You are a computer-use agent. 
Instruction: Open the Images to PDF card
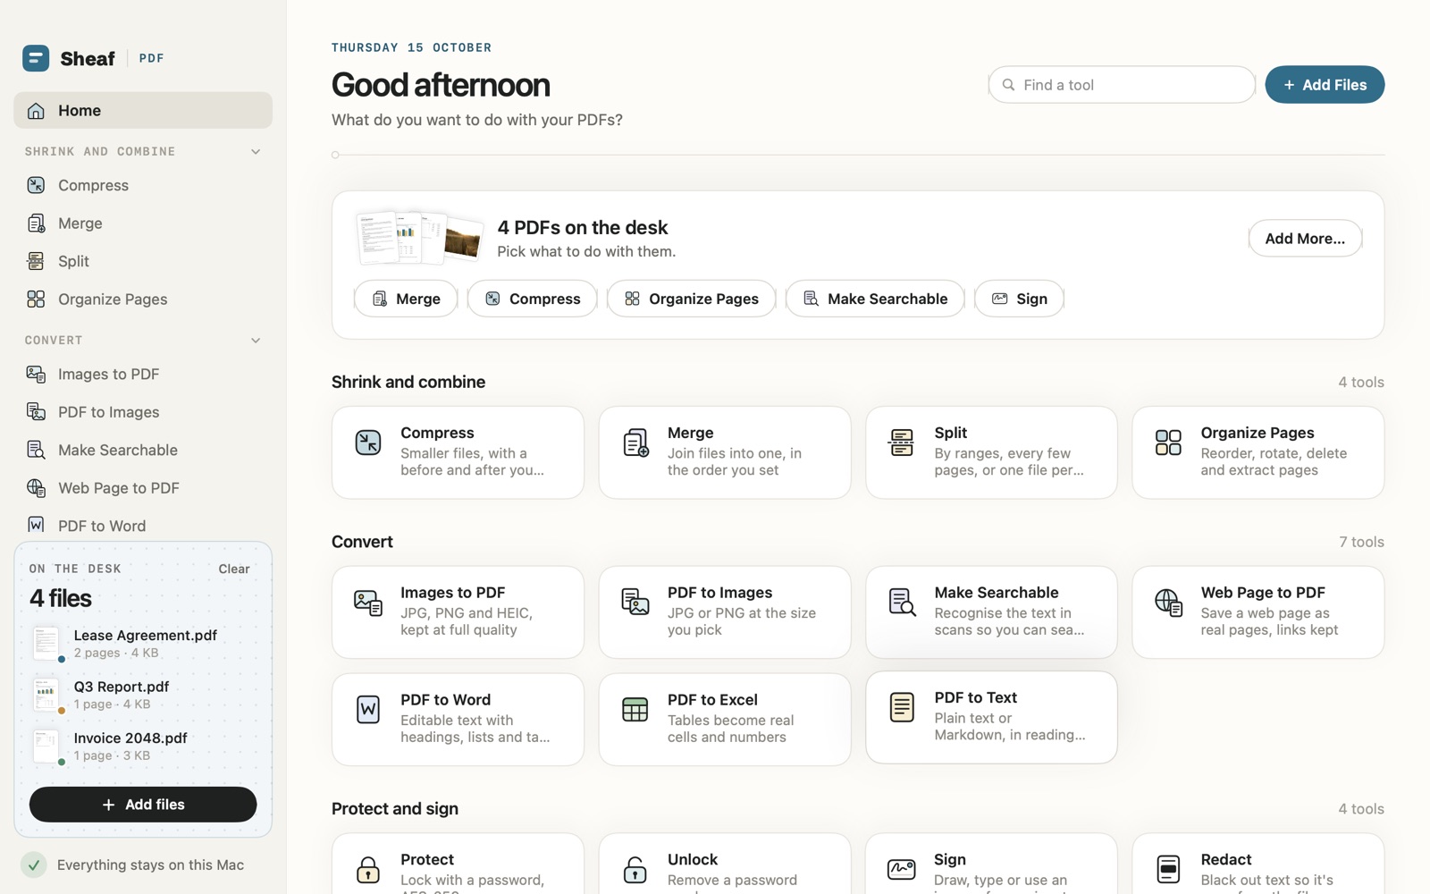(x=458, y=612)
